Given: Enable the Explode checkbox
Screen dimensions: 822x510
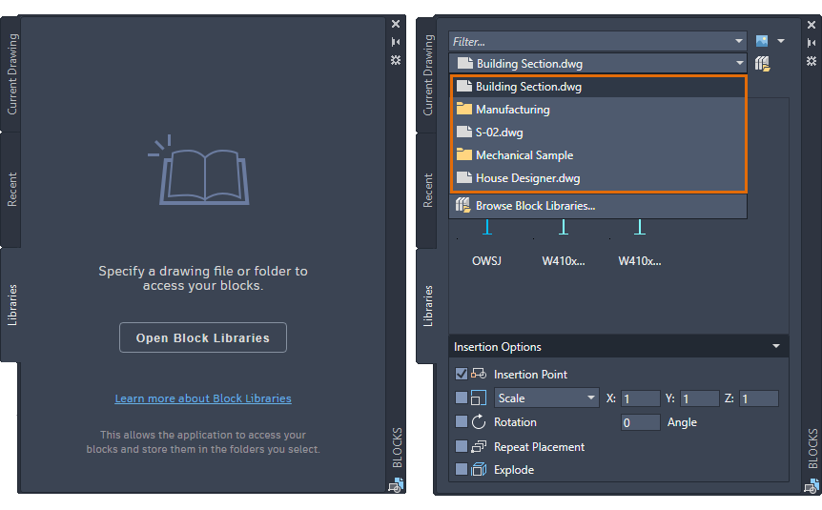Looking at the screenshot, I should 462,469.
